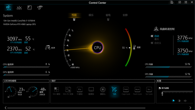The width and height of the screenshot is (195, 110).
Task: Open the Flexikey keyboard icon
Action: coord(29,7)
